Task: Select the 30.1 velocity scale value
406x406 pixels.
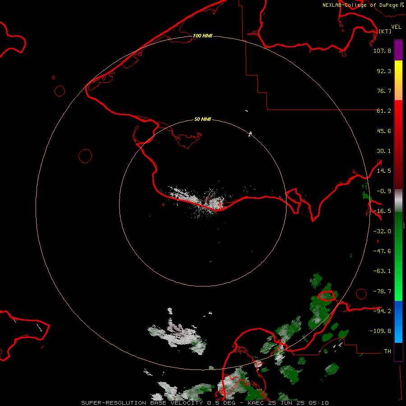Action: (x=384, y=151)
